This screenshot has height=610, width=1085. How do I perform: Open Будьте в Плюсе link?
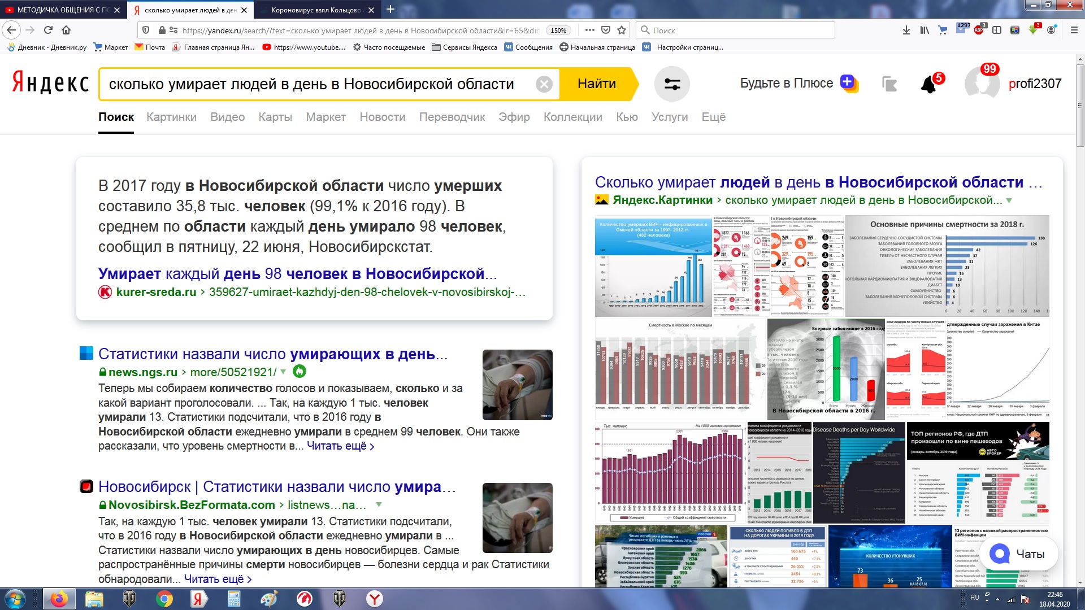click(798, 84)
